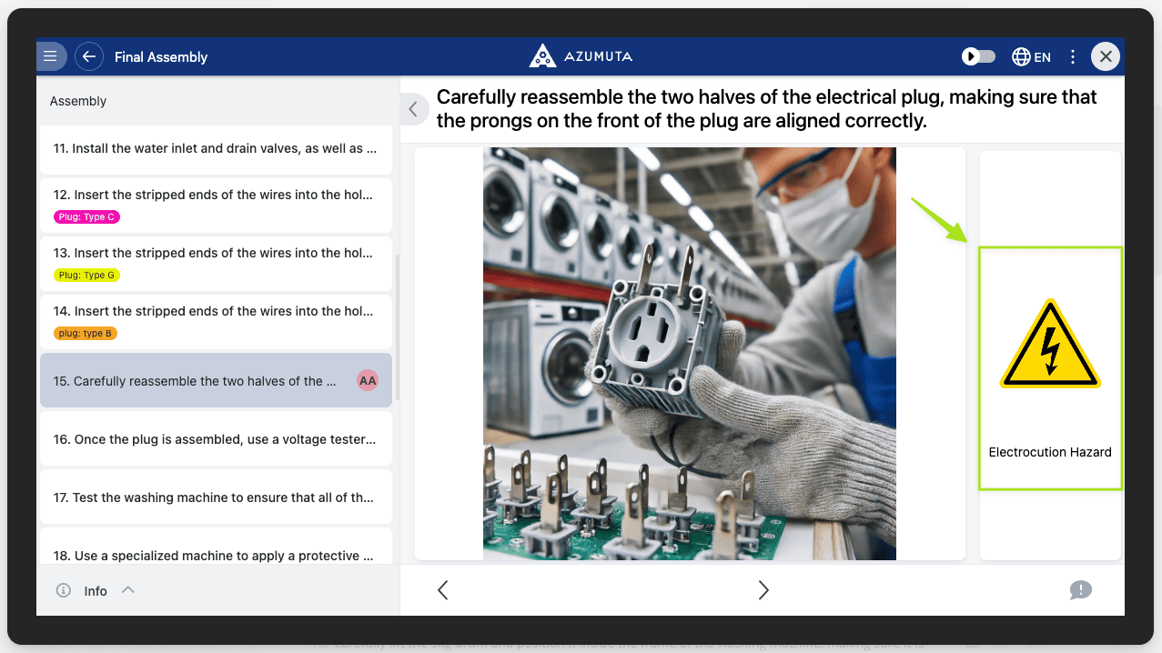The height and width of the screenshot is (653, 1162).
Task: Go to the next step arrow
Action: [763, 590]
